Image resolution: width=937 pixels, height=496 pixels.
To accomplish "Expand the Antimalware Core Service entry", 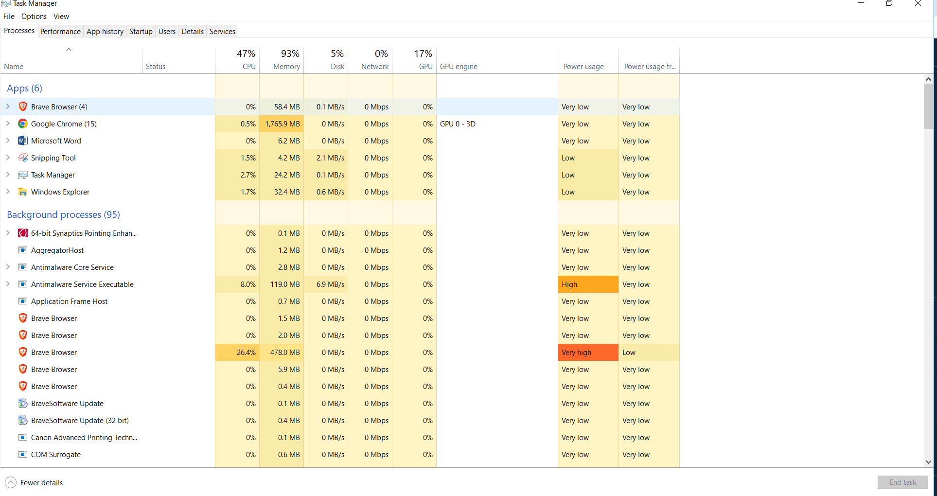I will tap(8, 267).
